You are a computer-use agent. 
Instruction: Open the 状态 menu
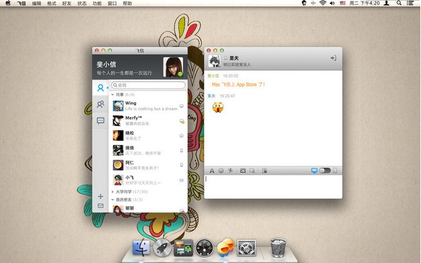click(82, 4)
